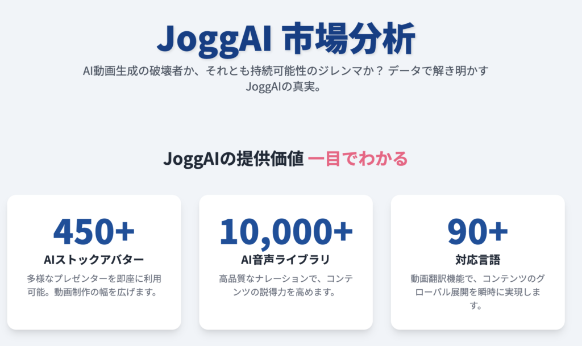Click the JoggAIの真実。 subtitle line
582x346 pixels.
[284, 86]
